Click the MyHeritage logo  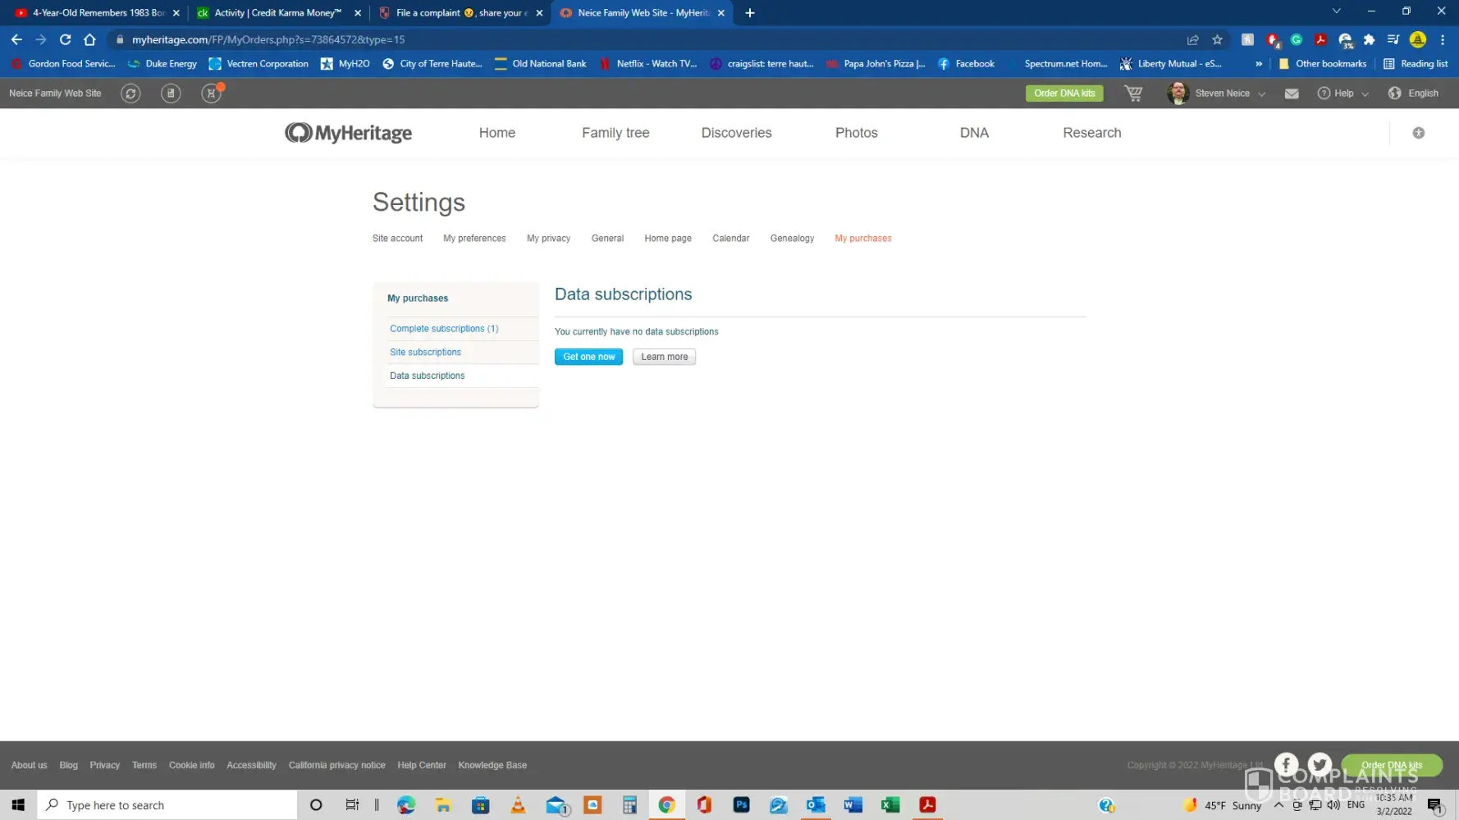point(348,133)
